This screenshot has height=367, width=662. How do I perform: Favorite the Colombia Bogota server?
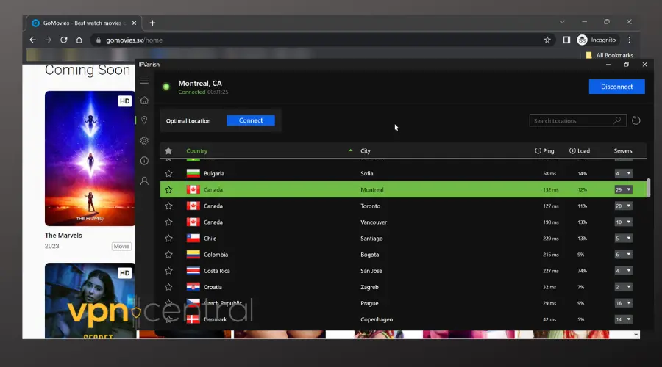(x=168, y=255)
